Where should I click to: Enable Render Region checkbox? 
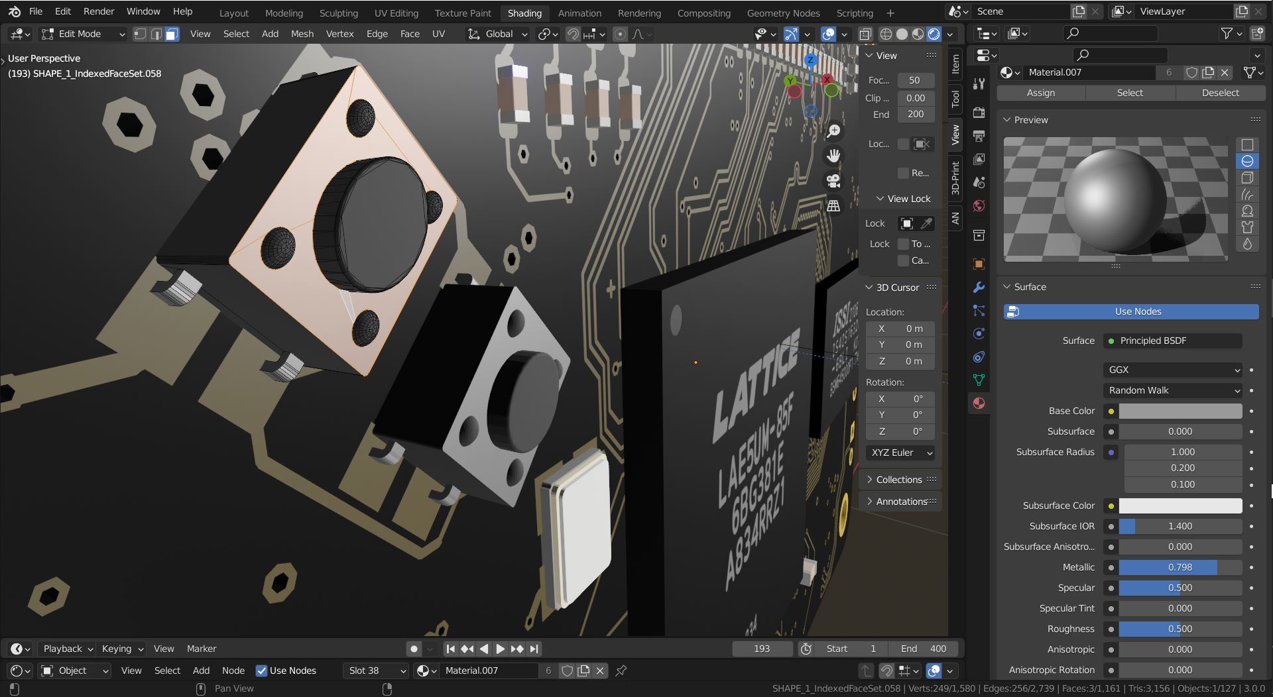[x=903, y=173]
